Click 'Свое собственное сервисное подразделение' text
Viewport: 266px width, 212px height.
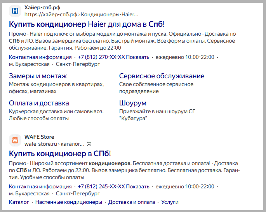point(156,88)
